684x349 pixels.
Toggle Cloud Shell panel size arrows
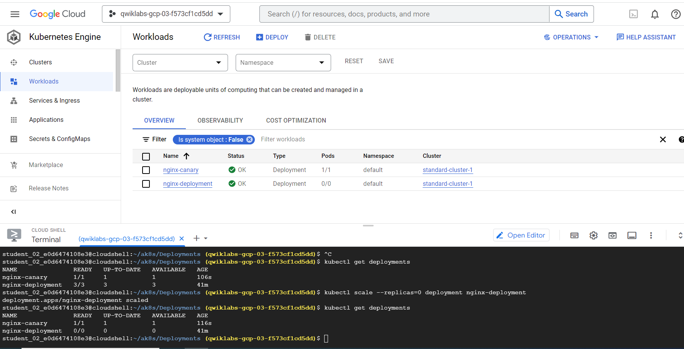[680, 235]
